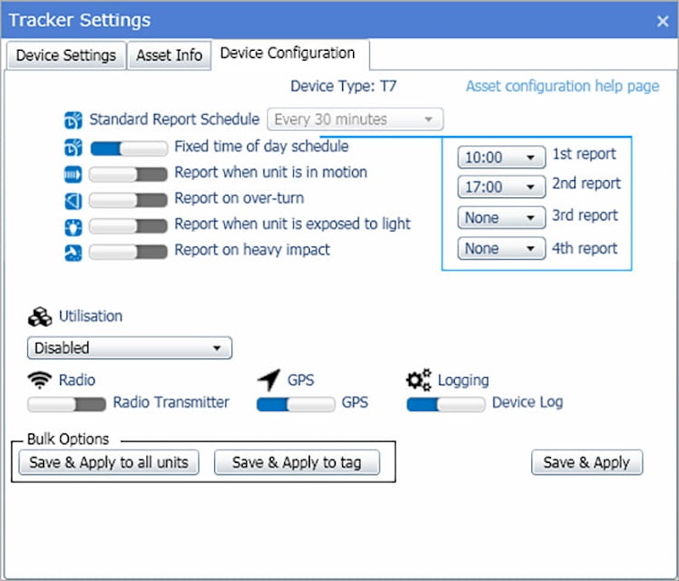Click the Report on over-turn label
Image resolution: width=679 pixels, height=581 pixels.
pos(239,198)
